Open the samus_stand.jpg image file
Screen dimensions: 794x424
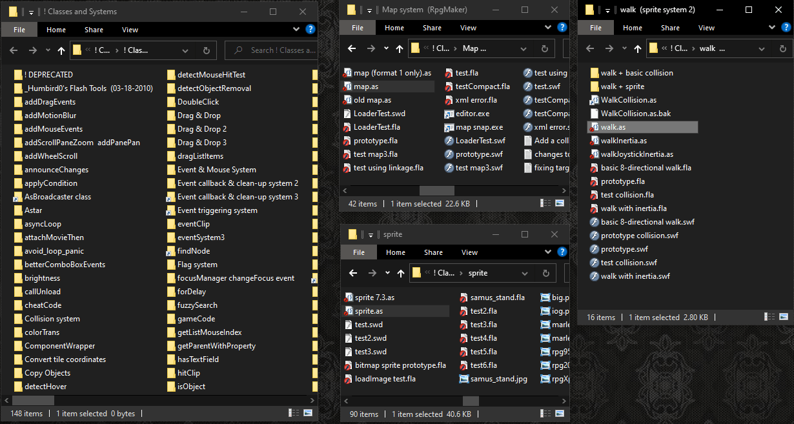(498, 379)
